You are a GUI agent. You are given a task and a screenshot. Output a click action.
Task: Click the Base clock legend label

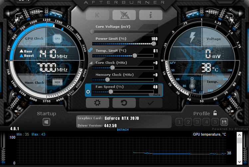tap(28, 51)
